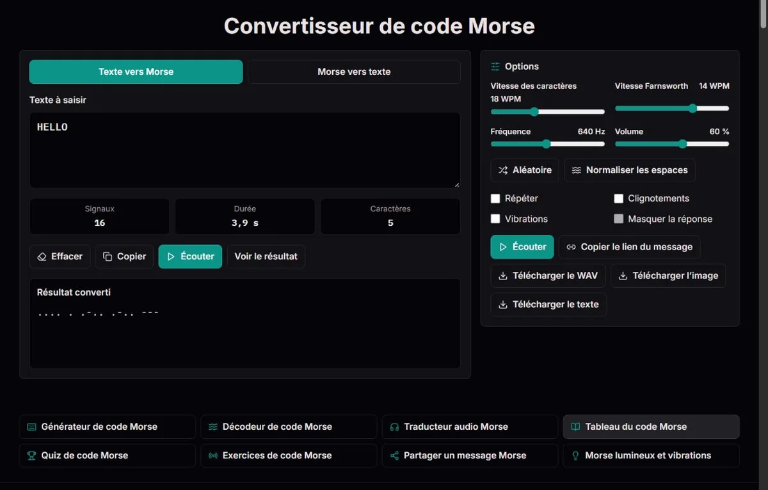
Task: Enable the Clignotements checkbox
Action: (x=619, y=198)
